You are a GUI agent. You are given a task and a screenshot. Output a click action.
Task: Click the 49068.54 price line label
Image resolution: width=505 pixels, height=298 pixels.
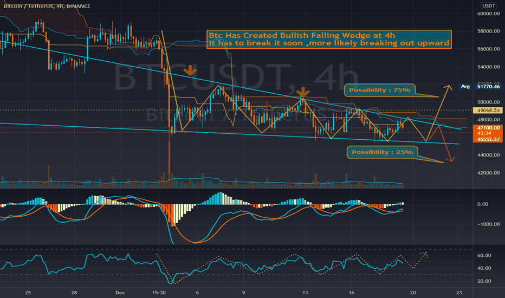point(488,111)
